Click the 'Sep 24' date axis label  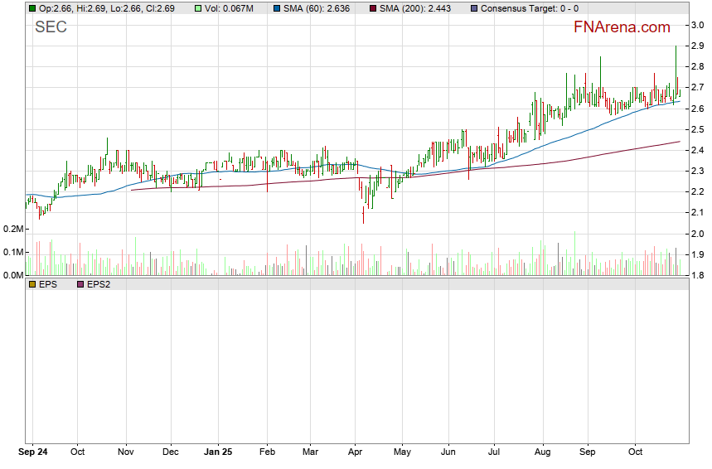pos(33,452)
